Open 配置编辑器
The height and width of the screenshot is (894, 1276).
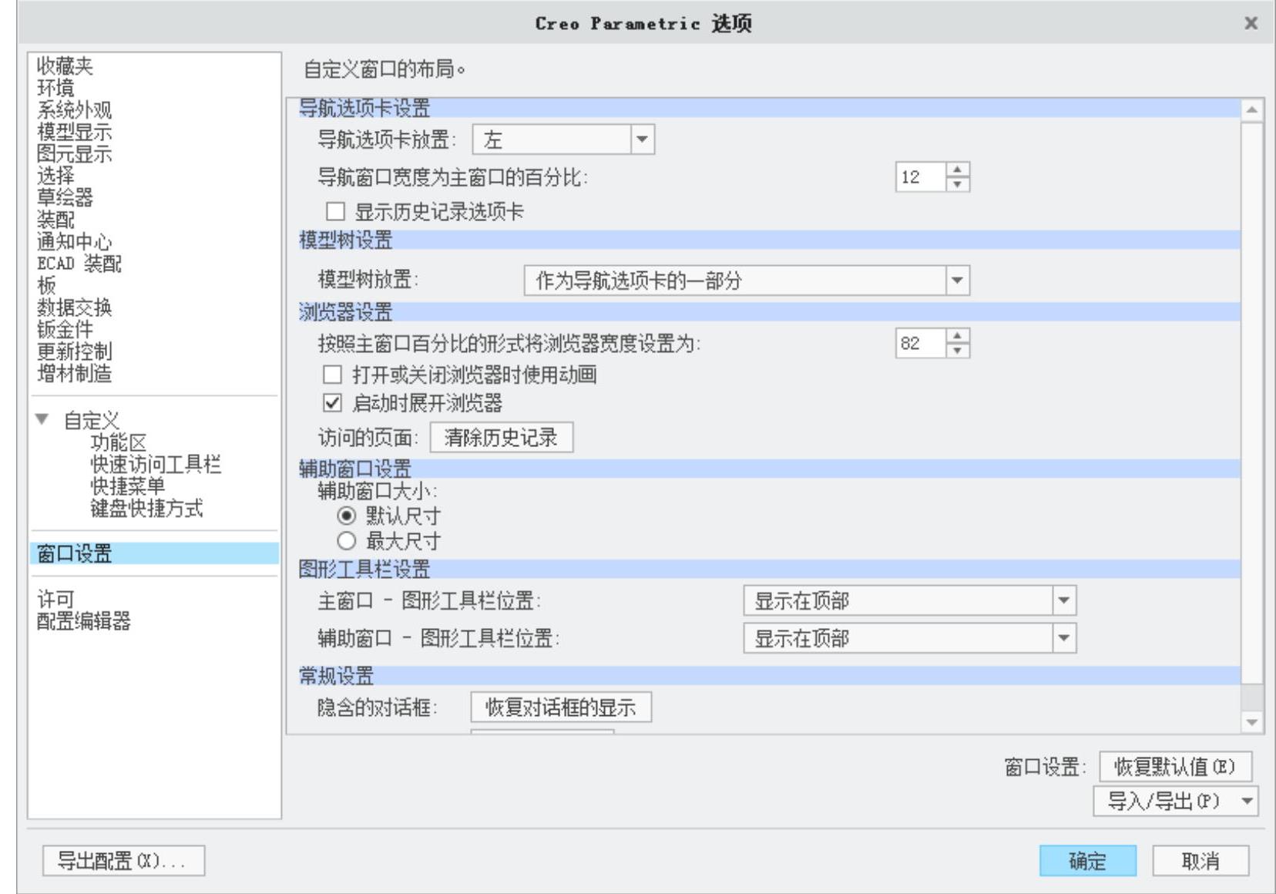(x=83, y=621)
